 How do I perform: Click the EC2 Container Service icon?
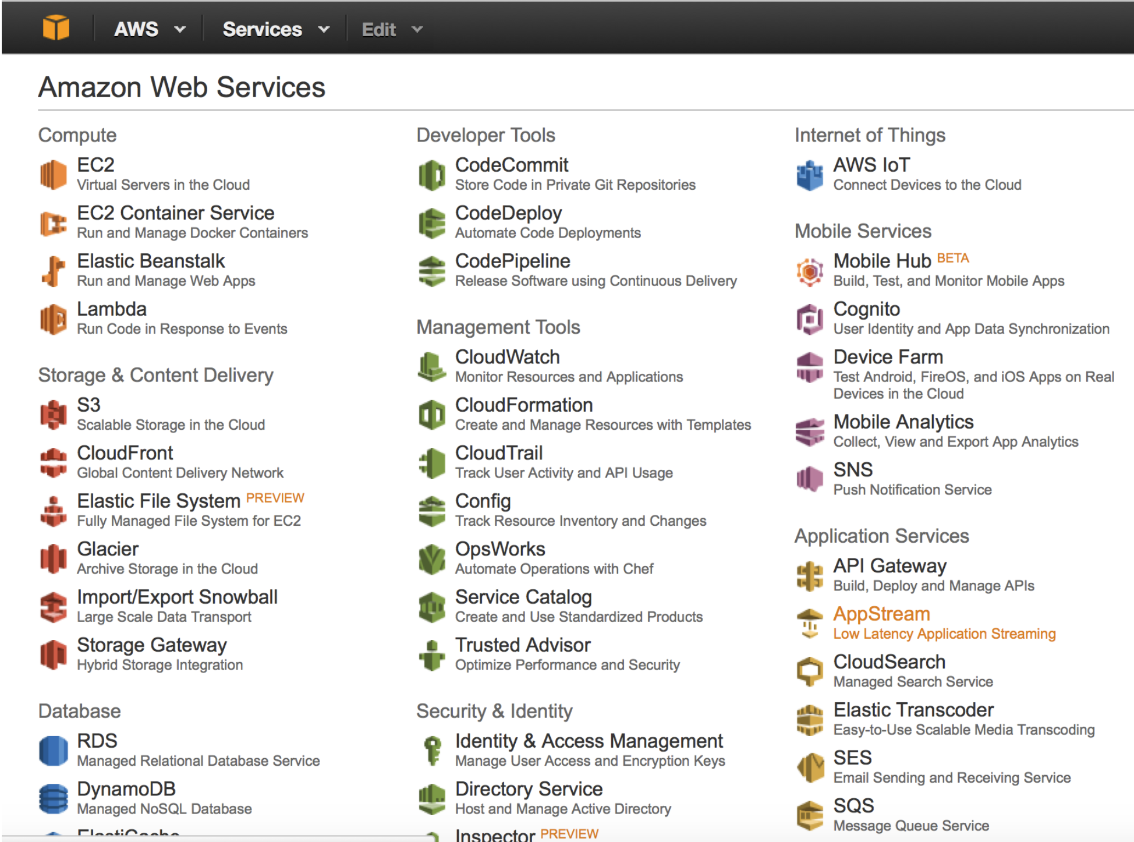pyautogui.click(x=54, y=222)
